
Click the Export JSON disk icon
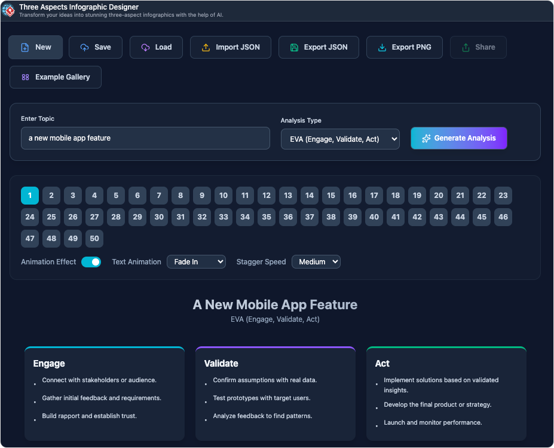(x=294, y=47)
